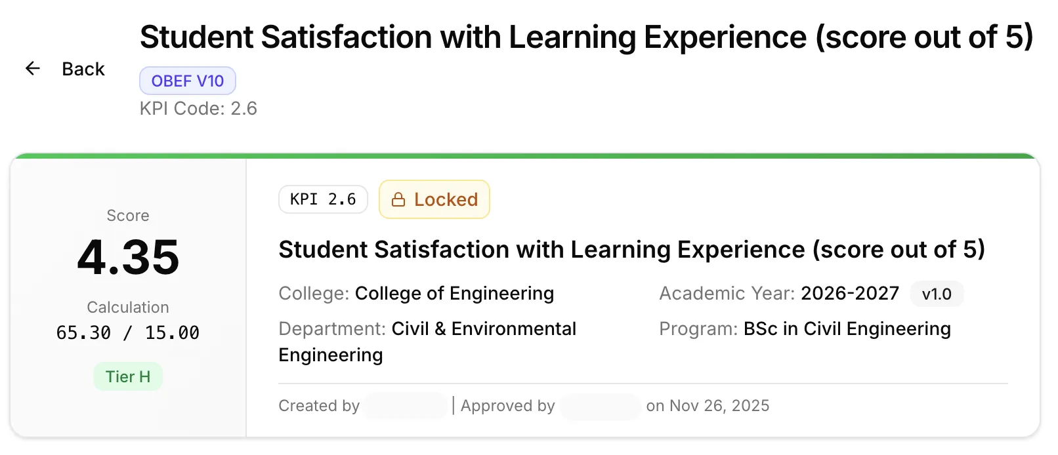Select the KPI 2.6 tag

pyautogui.click(x=323, y=199)
